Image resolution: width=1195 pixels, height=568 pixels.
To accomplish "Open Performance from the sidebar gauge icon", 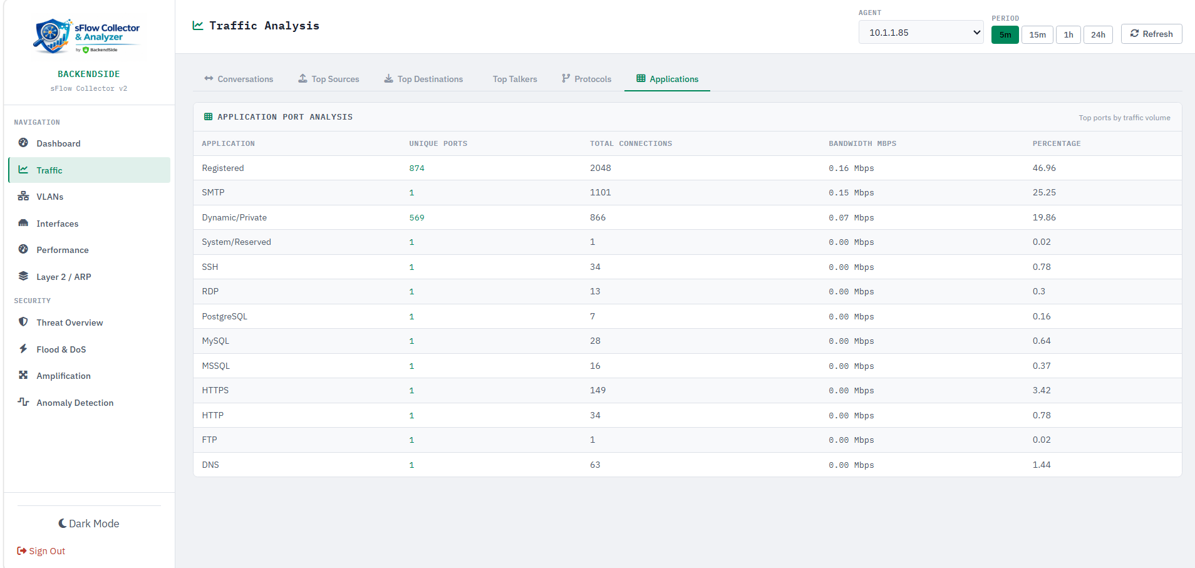I will point(23,250).
